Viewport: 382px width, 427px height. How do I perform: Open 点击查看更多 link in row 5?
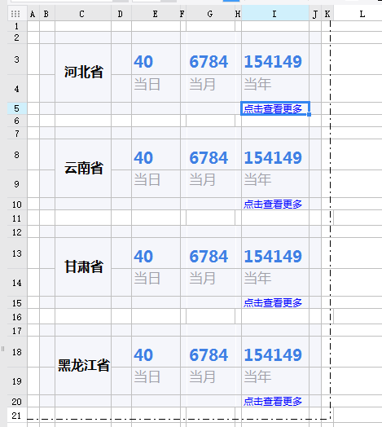[x=273, y=108]
